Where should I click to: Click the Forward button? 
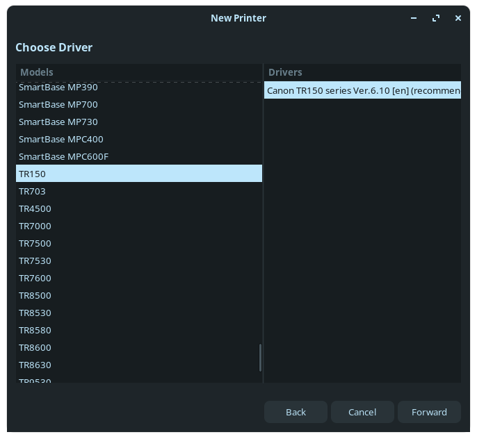pyautogui.click(x=429, y=412)
